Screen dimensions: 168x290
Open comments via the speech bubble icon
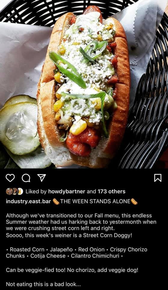click(x=26, y=178)
